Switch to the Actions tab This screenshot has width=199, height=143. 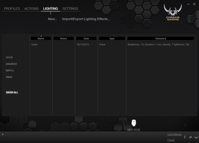[31, 9]
